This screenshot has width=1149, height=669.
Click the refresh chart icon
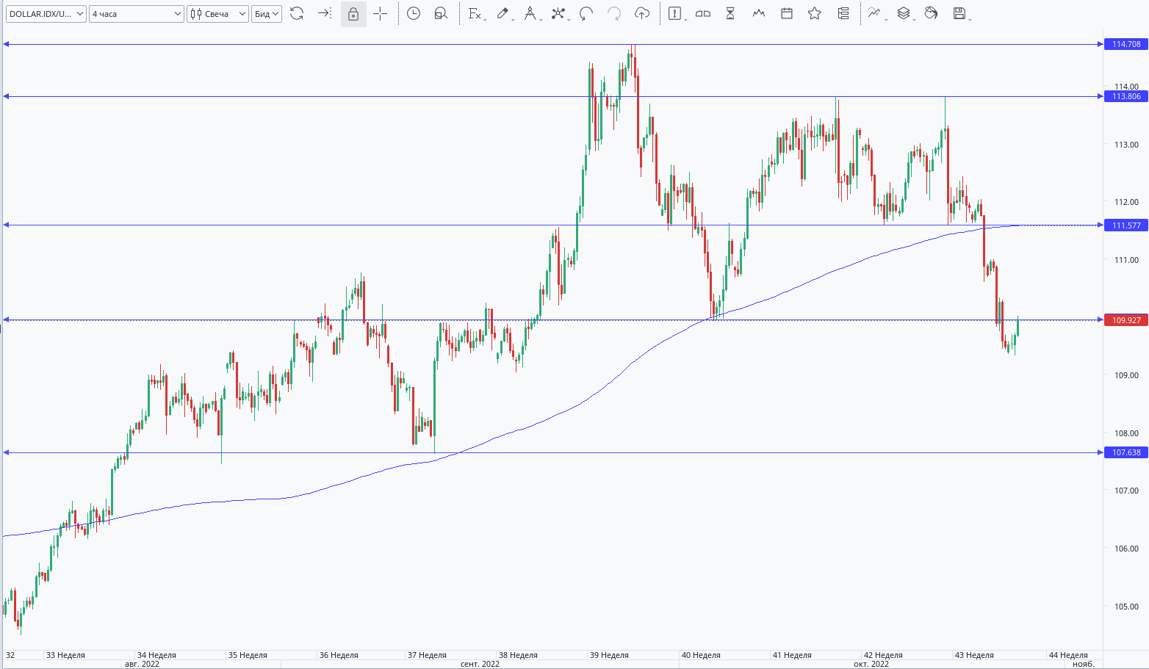297,13
